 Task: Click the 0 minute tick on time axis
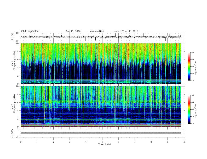pos(21,142)
